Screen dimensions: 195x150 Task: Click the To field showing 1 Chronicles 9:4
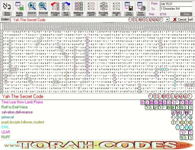pyautogui.click(x=176, y=9)
